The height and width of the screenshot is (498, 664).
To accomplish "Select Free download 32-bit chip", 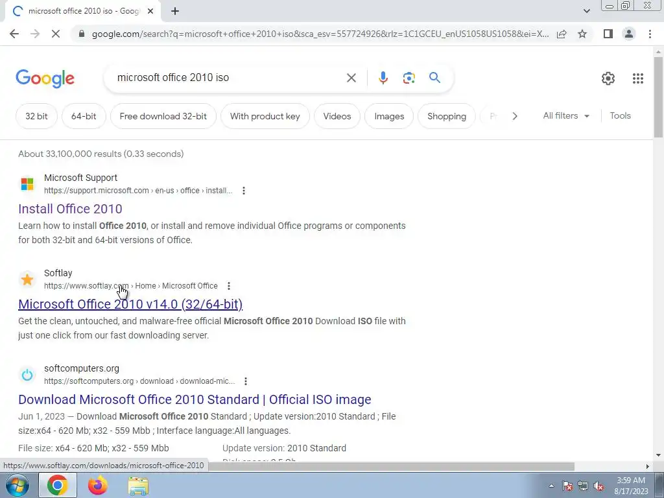I will point(163,116).
